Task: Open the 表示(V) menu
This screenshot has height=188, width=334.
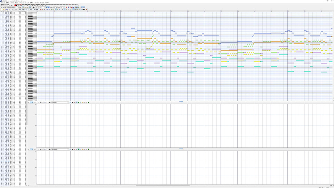Action: (x=13, y=3)
